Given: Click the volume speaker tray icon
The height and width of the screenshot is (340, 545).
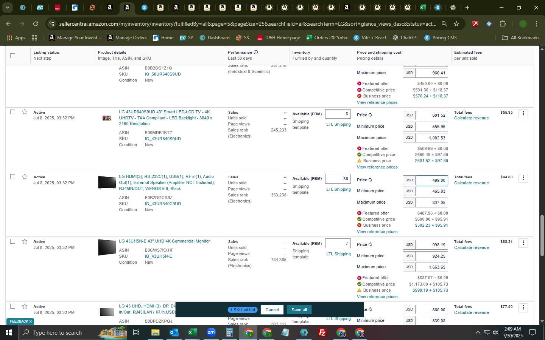Looking at the screenshot, I should coord(496,332).
